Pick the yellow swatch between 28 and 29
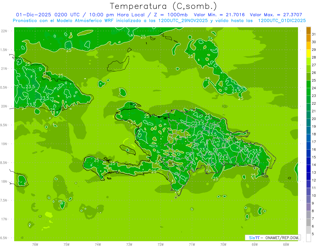The width and height of the screenshot is (321, 248). pos(308,54)
